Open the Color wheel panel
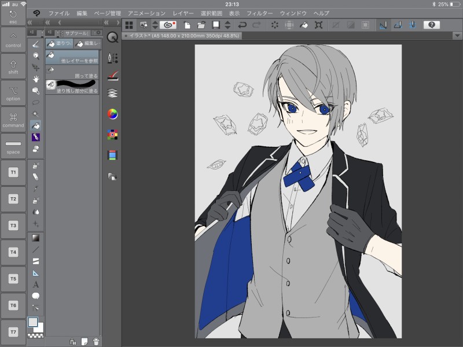 112,114
